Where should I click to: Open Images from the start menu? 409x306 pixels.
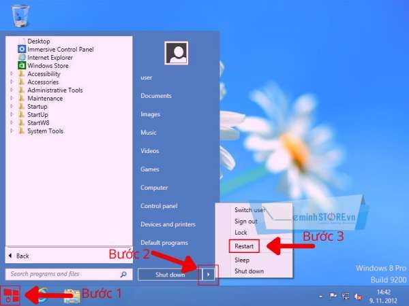[x=150, y=114]
